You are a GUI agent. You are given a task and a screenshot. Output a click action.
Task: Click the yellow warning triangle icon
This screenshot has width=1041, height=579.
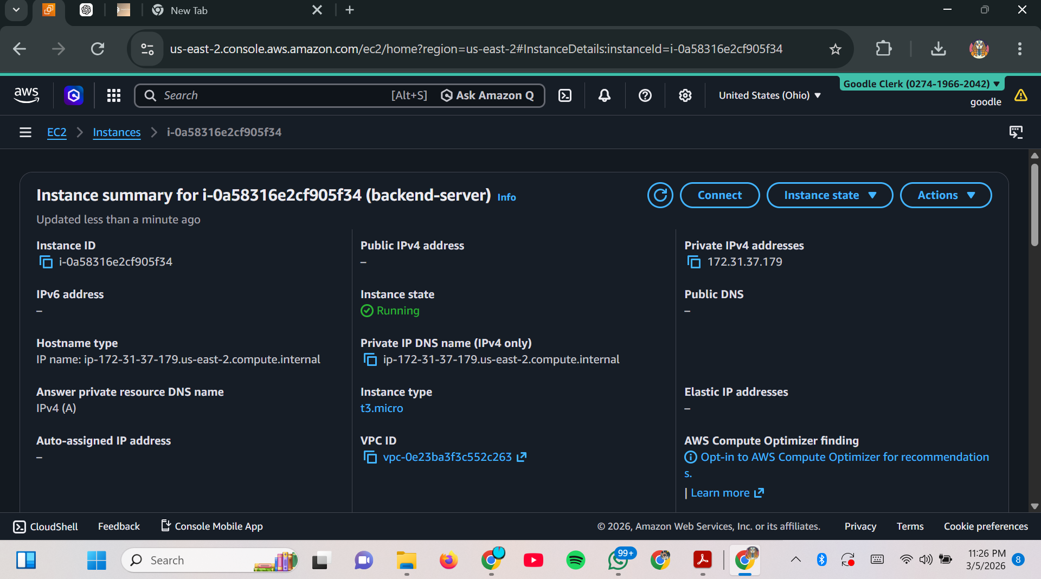(1021, 95)
